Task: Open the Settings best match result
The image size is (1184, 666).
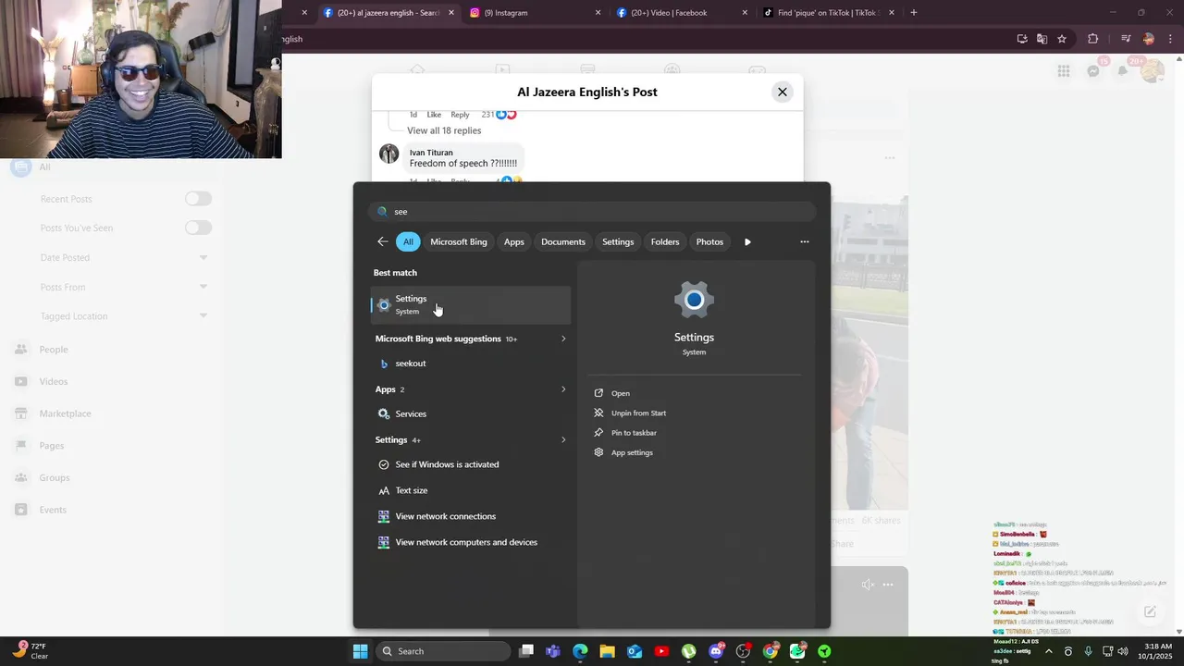Action: 471,305
